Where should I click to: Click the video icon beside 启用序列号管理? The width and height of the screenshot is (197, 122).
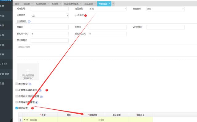click(37, 102)
